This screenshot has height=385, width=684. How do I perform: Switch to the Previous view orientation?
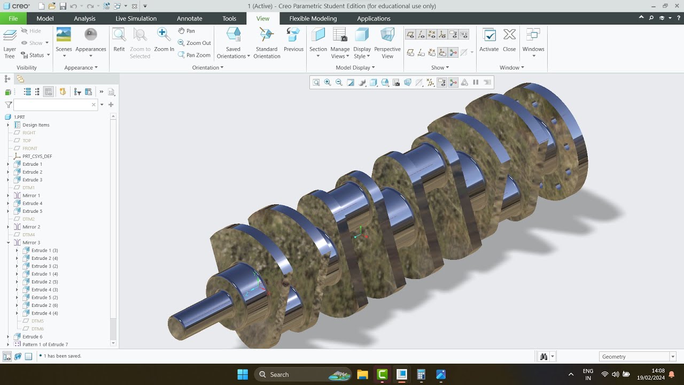(x=293, y=40)
